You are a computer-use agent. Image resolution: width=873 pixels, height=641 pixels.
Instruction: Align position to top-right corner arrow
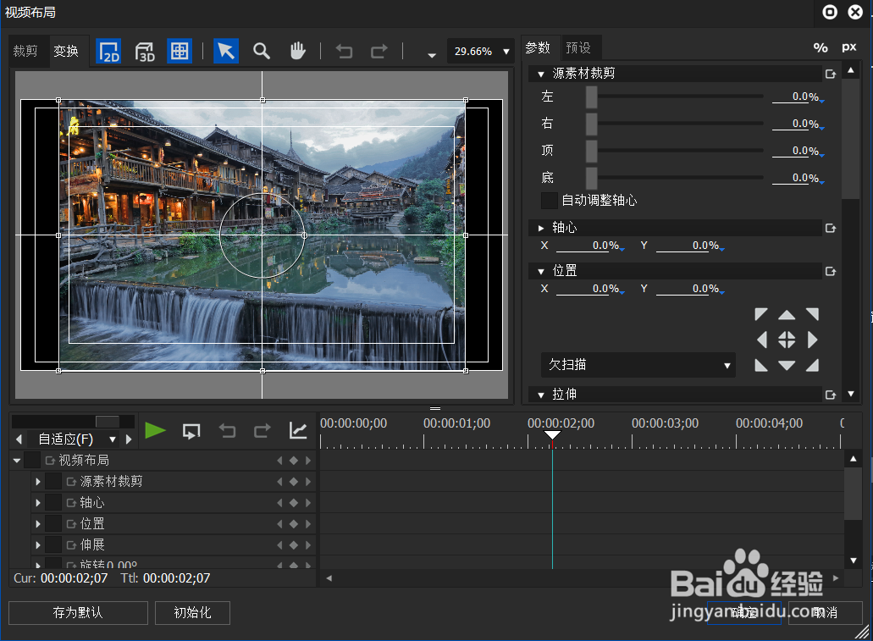point(812,314)
